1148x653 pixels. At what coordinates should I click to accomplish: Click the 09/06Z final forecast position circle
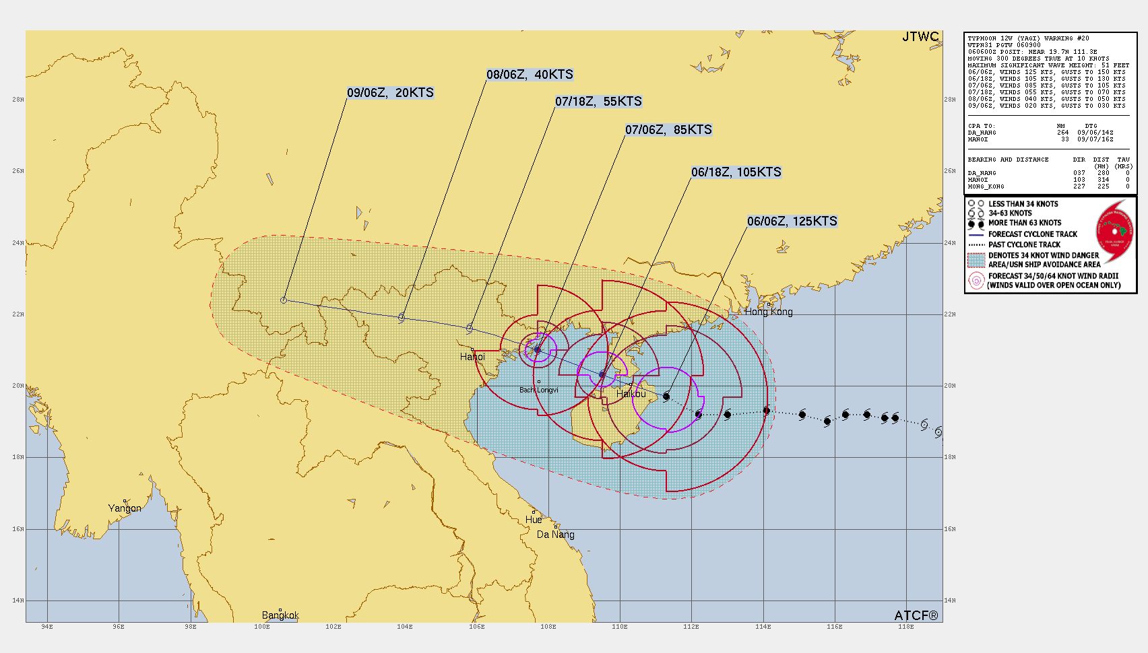284,300
